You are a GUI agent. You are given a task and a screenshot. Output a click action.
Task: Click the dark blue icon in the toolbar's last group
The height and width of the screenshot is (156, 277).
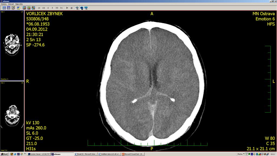pyautogui.click(x=82, y=8)
